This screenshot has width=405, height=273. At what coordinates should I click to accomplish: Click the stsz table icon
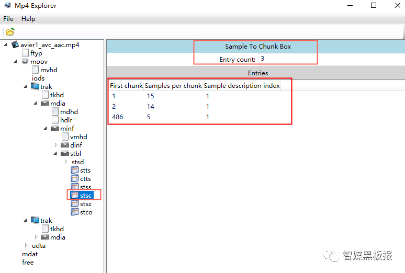click(75, 203)
